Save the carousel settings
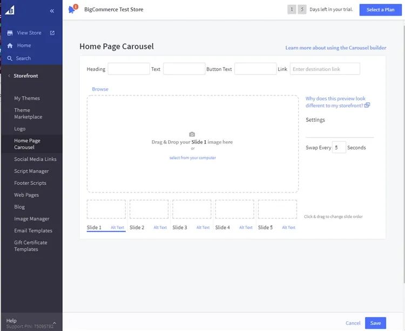This screenshot has width=405, height=331. tap(375, 323)
